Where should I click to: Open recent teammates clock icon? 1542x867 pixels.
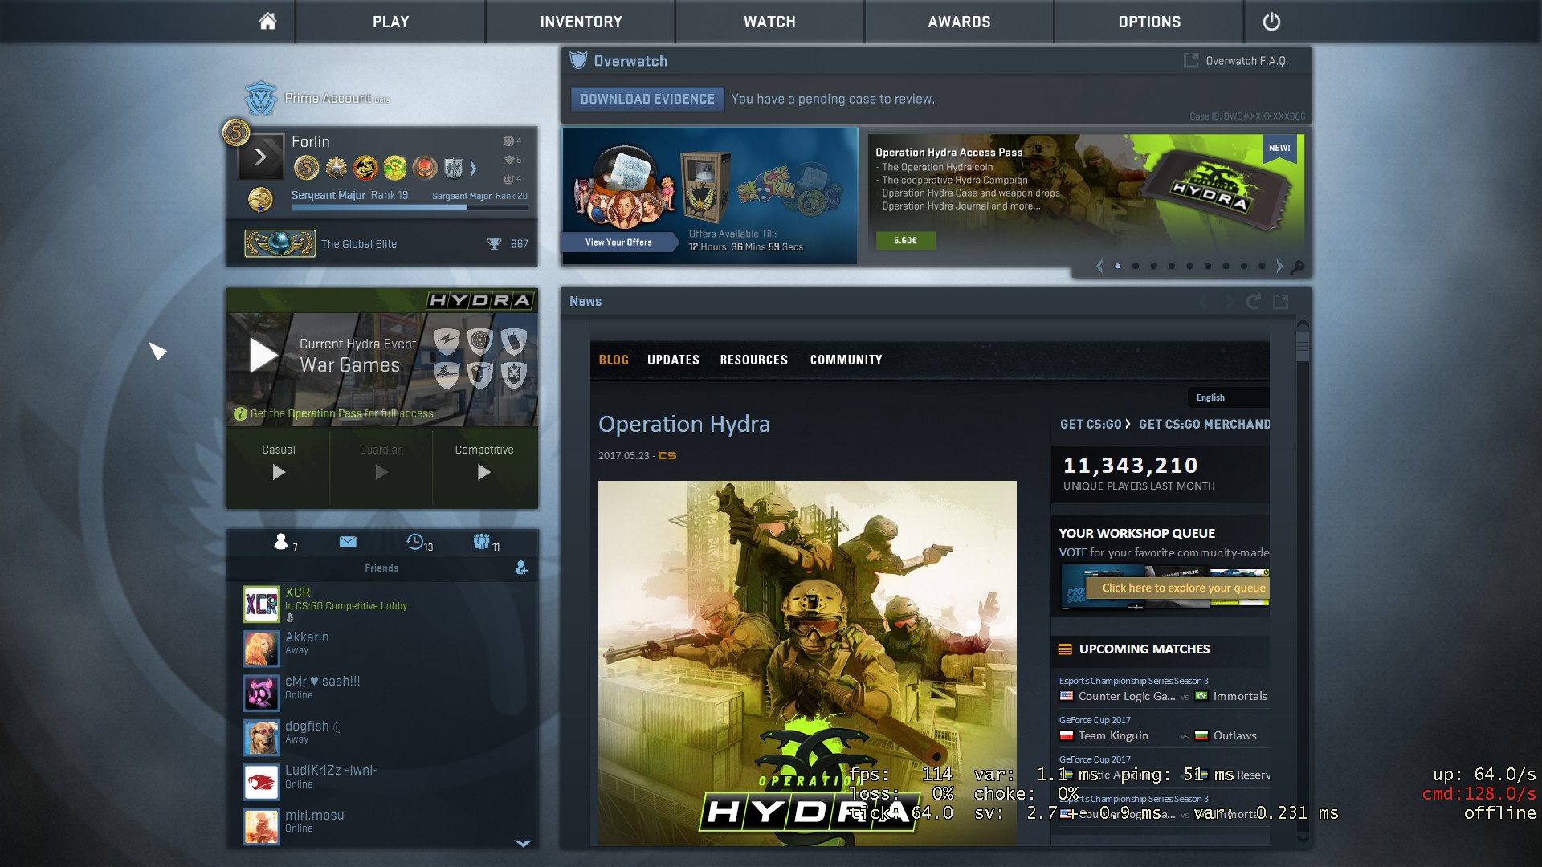click(x=416, y=543)
